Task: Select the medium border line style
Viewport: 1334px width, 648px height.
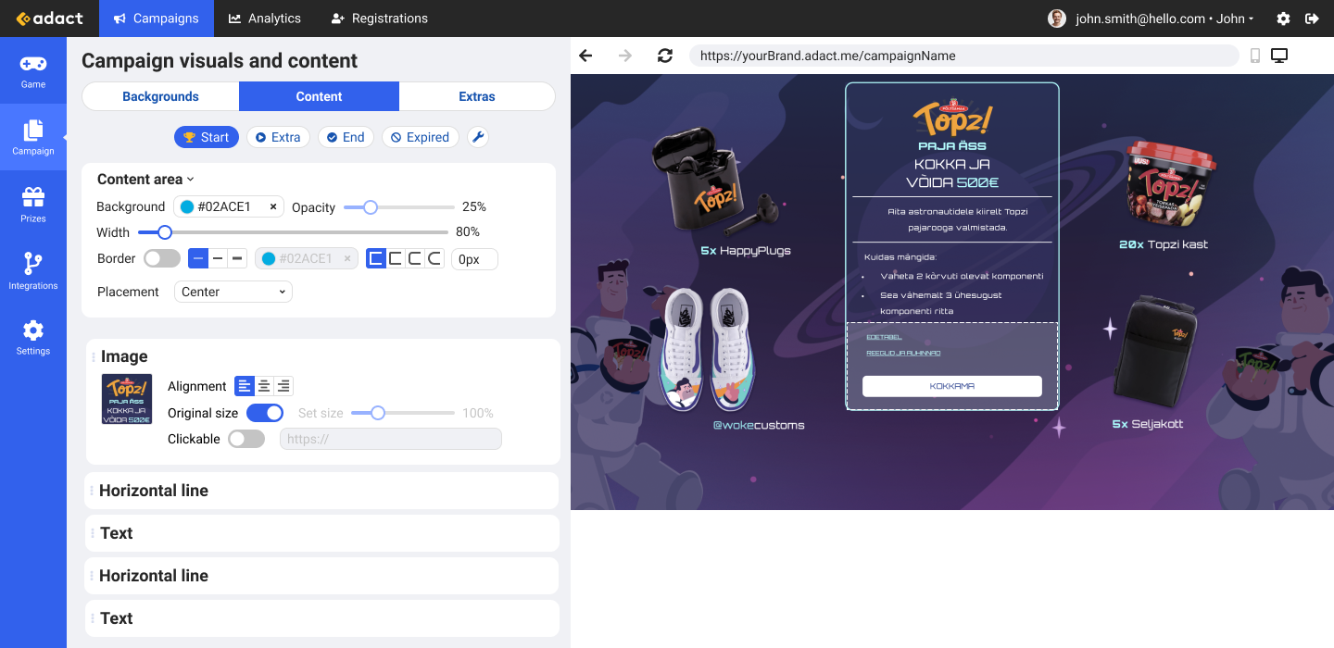Action: click(218, 258)
